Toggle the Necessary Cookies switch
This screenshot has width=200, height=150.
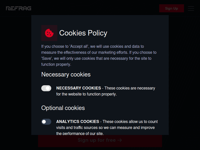pos(46,88)
